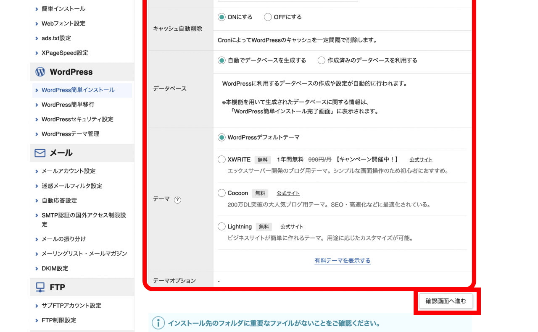Choose the Cocoon theme radio button
The width and height of the screenshot is (538, 332).
click(222, 193)
